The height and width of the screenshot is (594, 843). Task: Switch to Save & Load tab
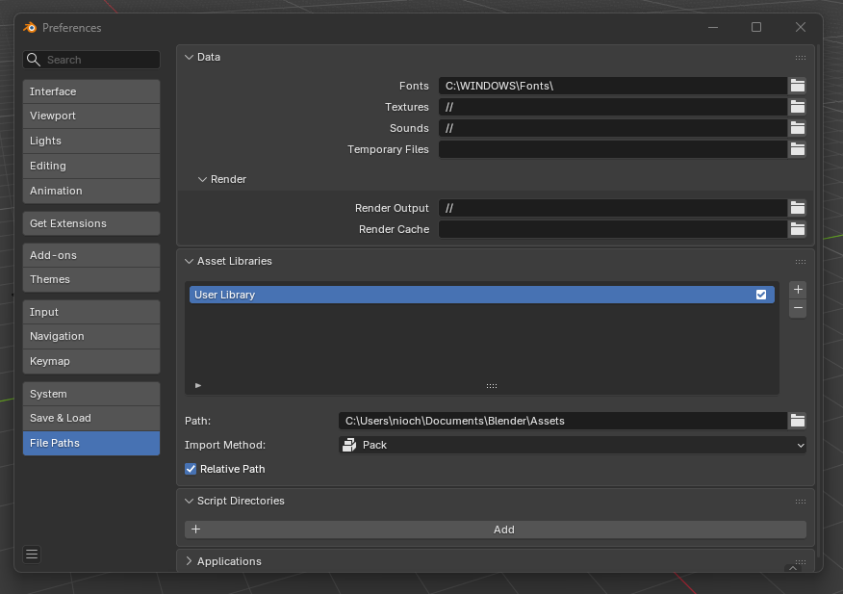(x=91, y=418)
